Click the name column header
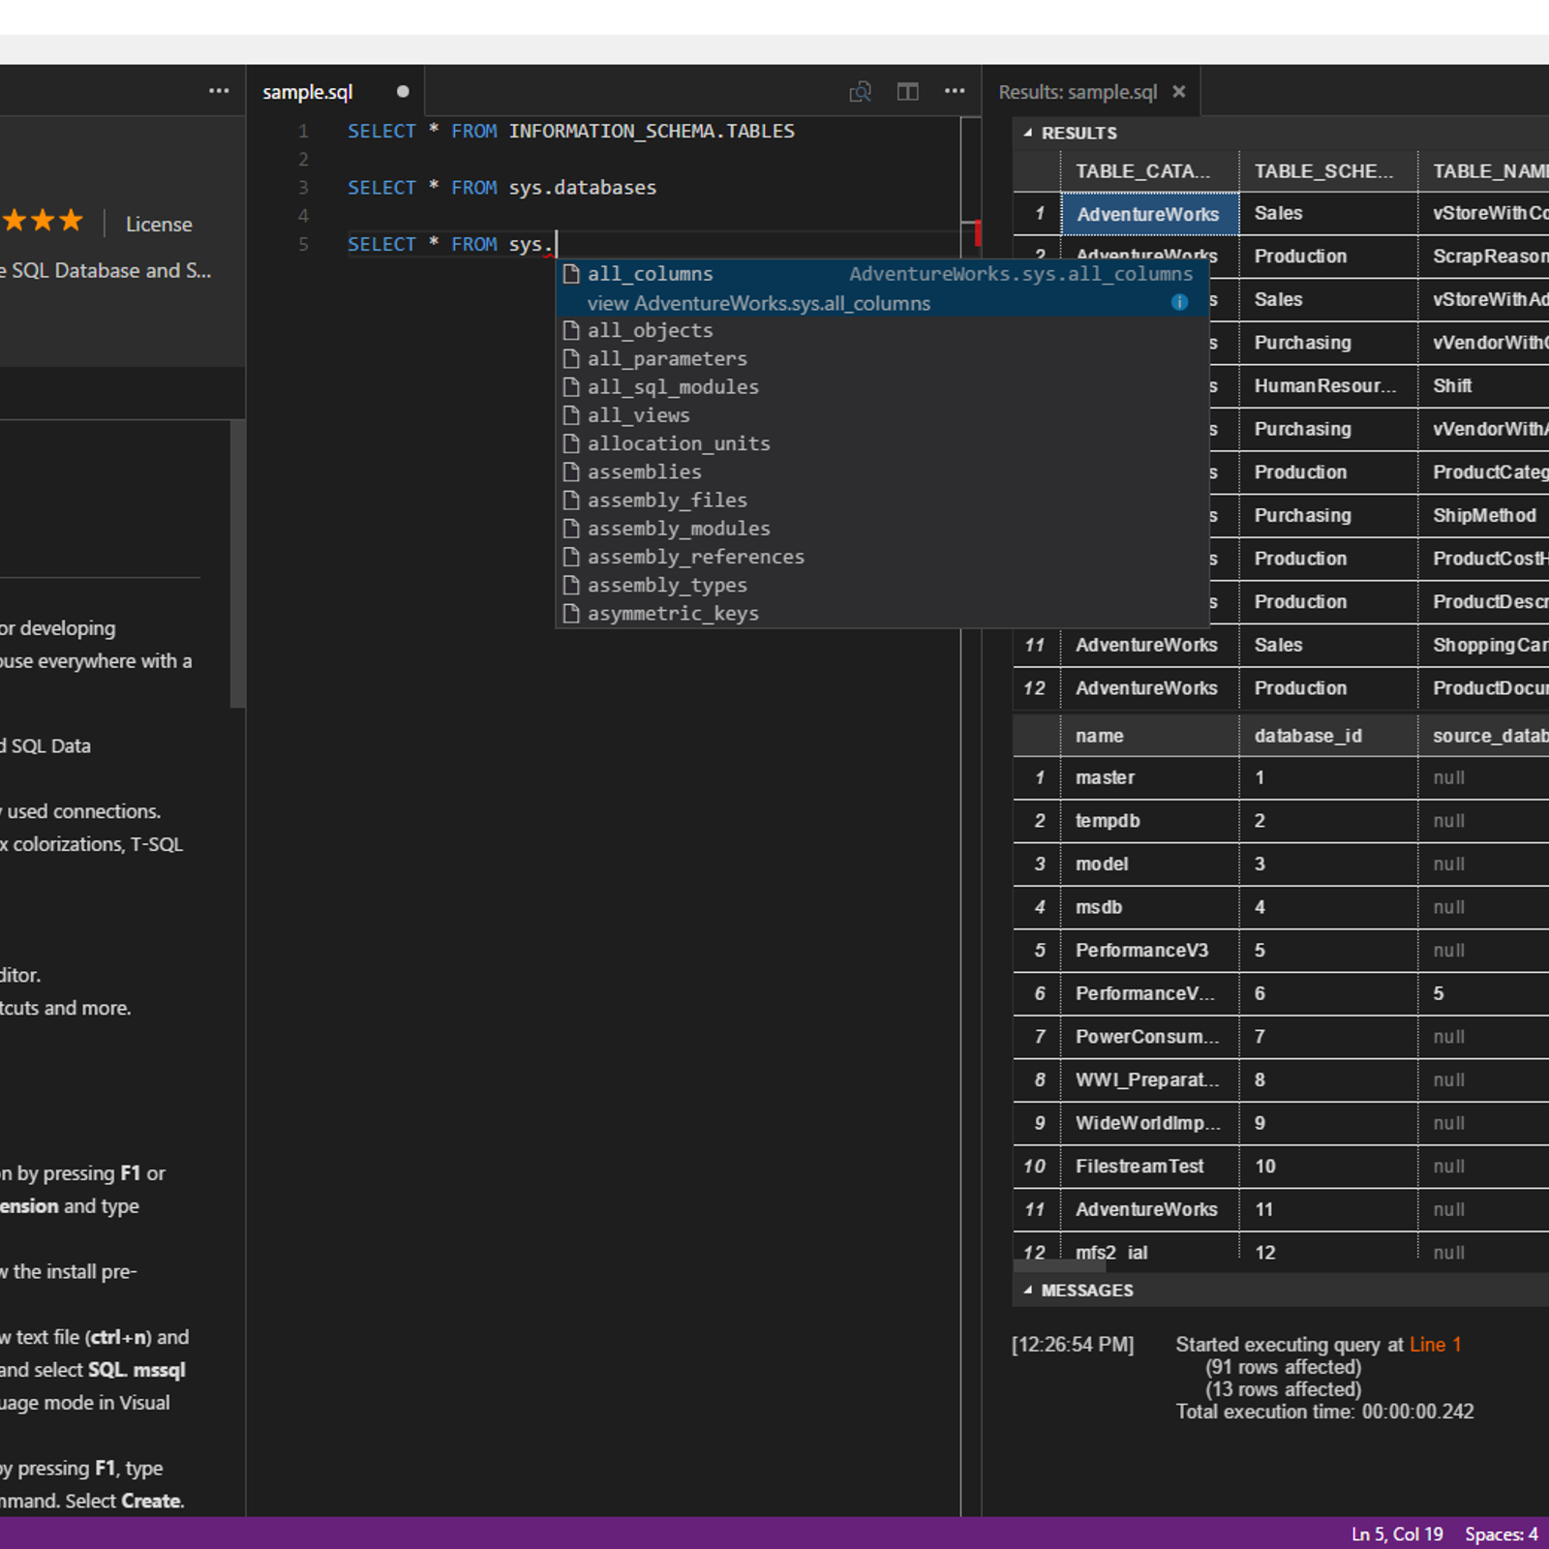This screenshot has height=1549, width=1549. coord(1148,736)
